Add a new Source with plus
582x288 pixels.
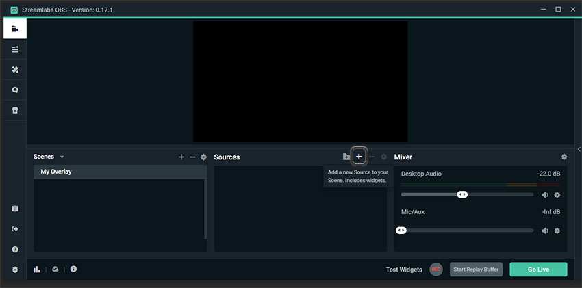(359, 157)
